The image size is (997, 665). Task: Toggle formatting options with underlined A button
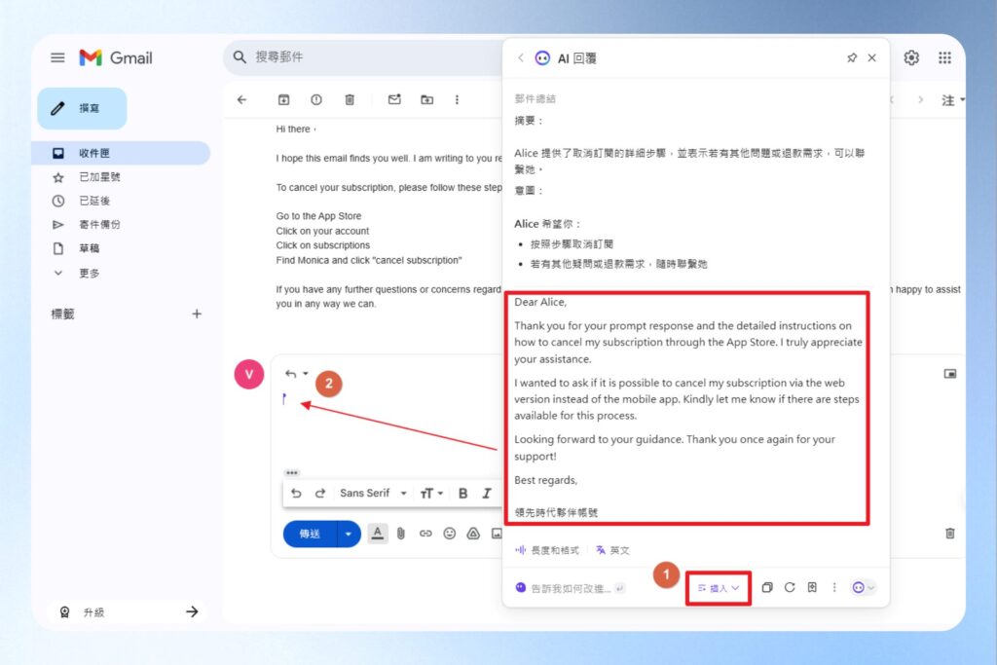[376, 534]
